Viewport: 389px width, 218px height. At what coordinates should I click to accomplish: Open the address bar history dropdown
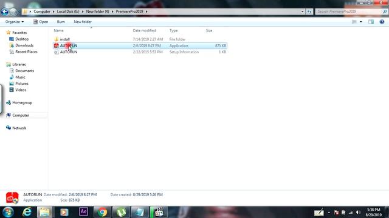(302, 12)
